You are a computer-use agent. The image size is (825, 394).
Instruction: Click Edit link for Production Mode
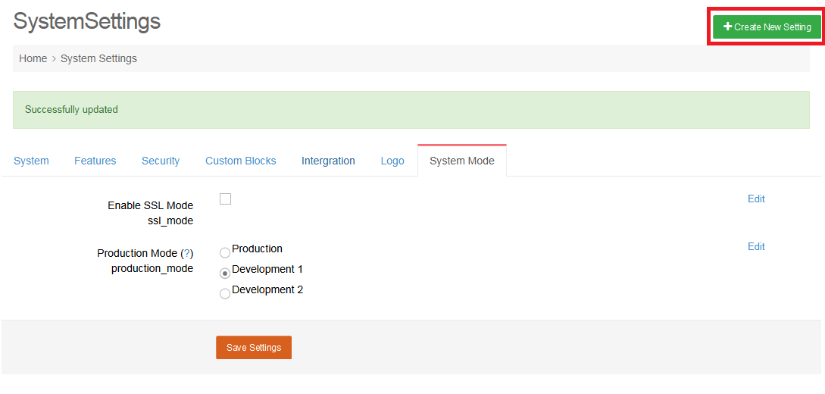pos(756,247)
